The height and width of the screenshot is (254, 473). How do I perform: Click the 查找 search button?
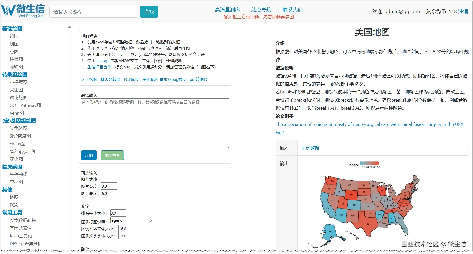point(149,12)
